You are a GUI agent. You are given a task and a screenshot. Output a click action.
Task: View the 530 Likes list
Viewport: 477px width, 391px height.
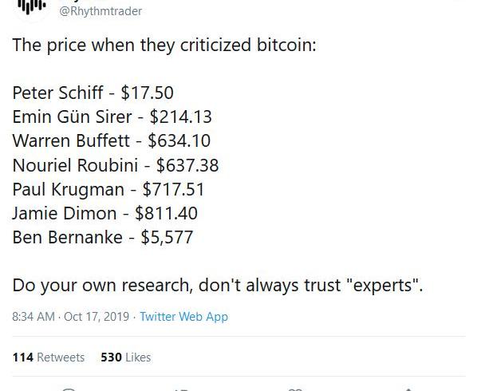coord(126,357)
